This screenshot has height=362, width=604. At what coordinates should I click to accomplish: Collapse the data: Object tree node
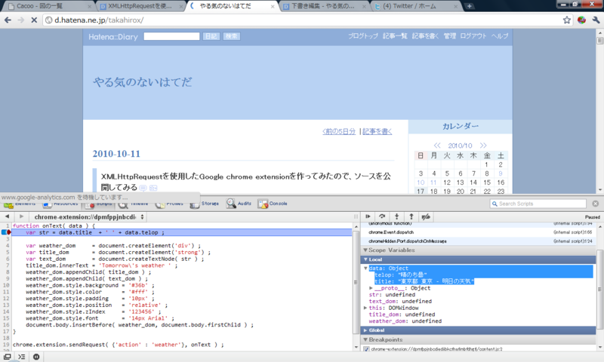(365, 268)
